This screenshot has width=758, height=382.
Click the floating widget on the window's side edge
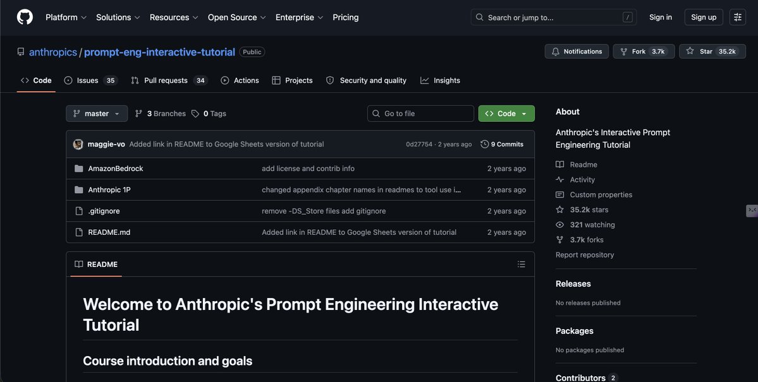point(752,210)
